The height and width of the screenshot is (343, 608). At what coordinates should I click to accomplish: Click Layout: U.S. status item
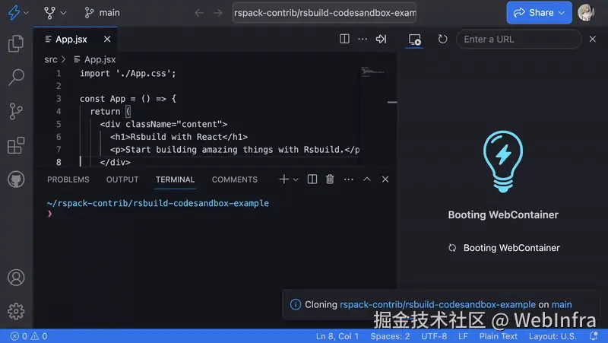point(553,336)
